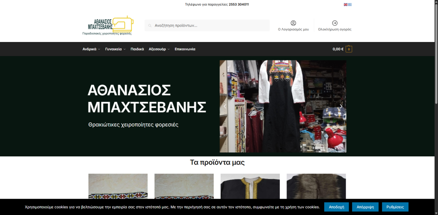Open the Παιδικά menu item
This screenshot has height=215, width=438.
pyautogui.click(x=137, y=49)
